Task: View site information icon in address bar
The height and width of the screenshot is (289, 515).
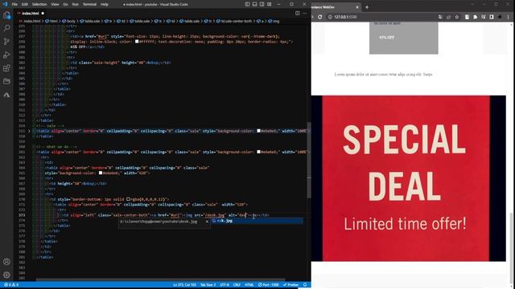Action: [330, 17]
